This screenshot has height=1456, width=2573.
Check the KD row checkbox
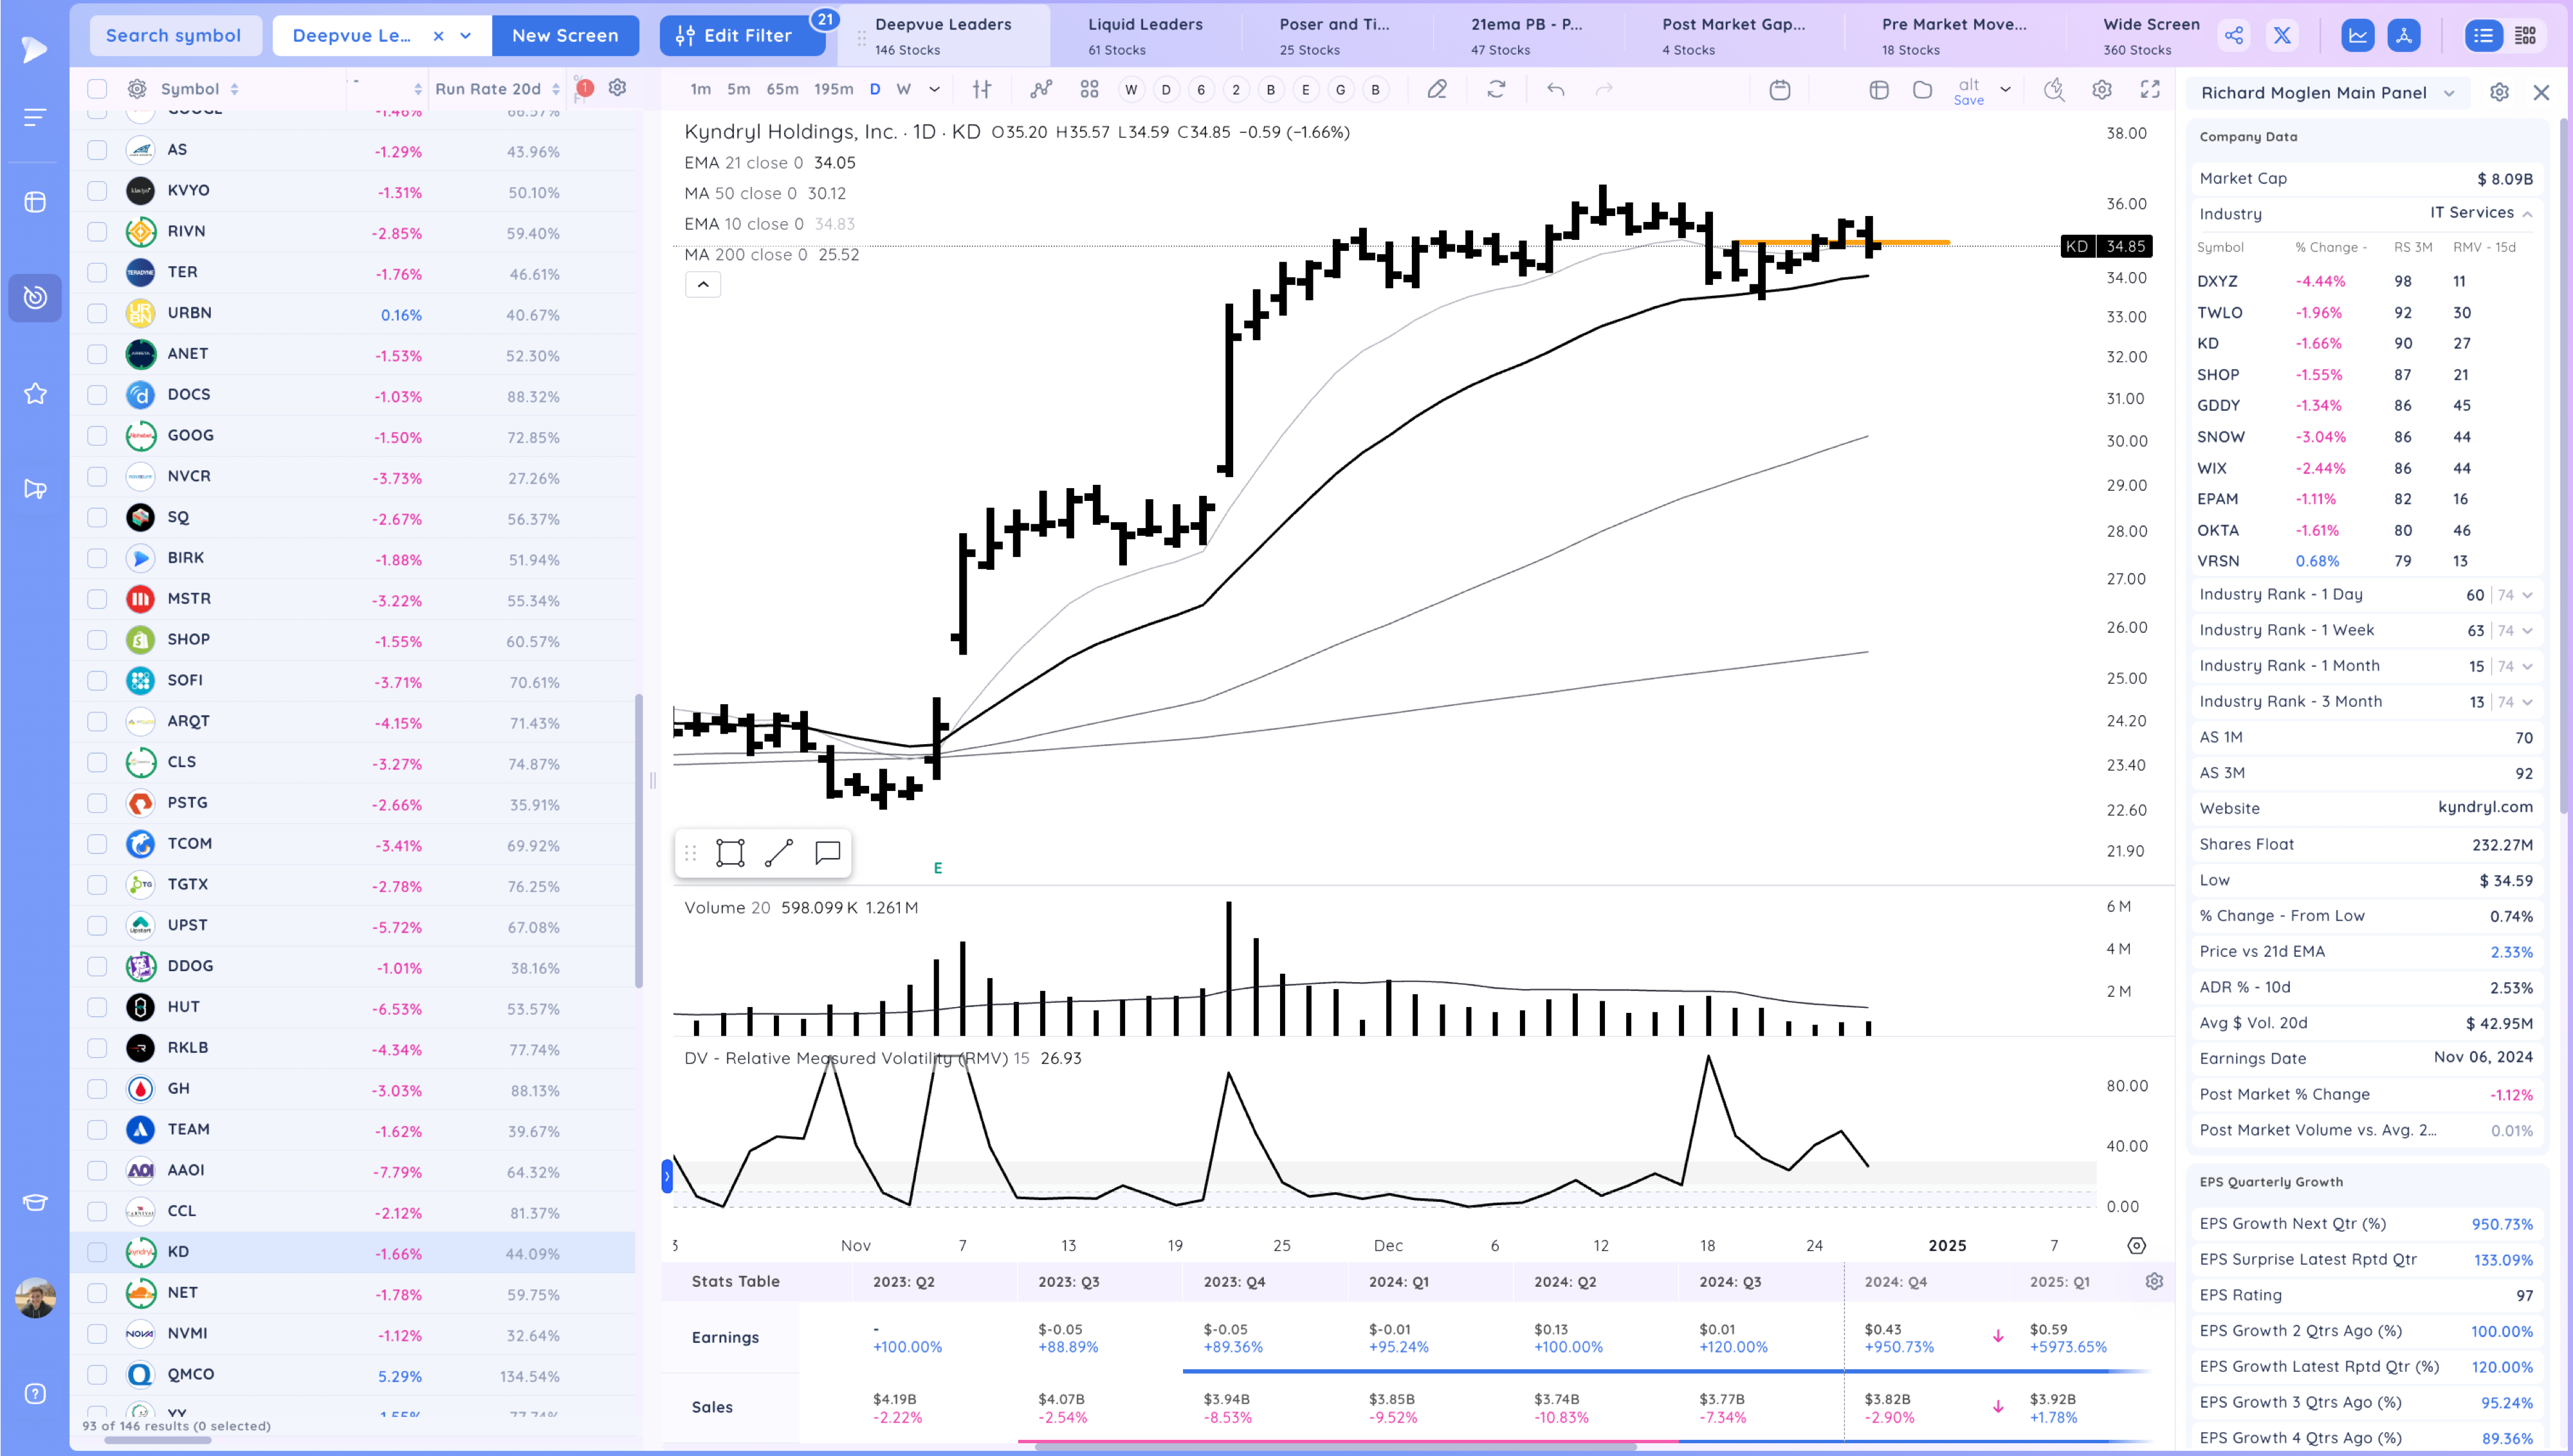coord(97,1252)
